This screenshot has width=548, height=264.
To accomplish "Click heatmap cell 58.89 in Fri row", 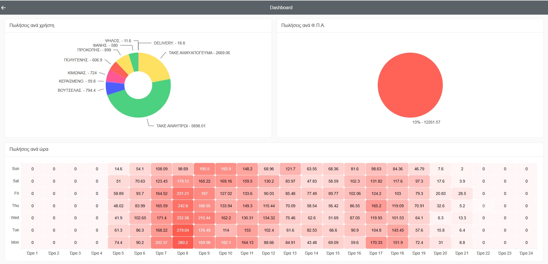I will [x=118, y=193].
